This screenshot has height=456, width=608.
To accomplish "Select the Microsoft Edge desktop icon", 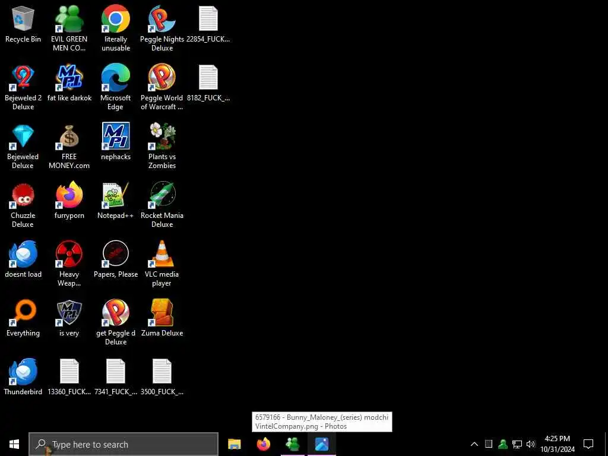I will (x=116, y=88).
